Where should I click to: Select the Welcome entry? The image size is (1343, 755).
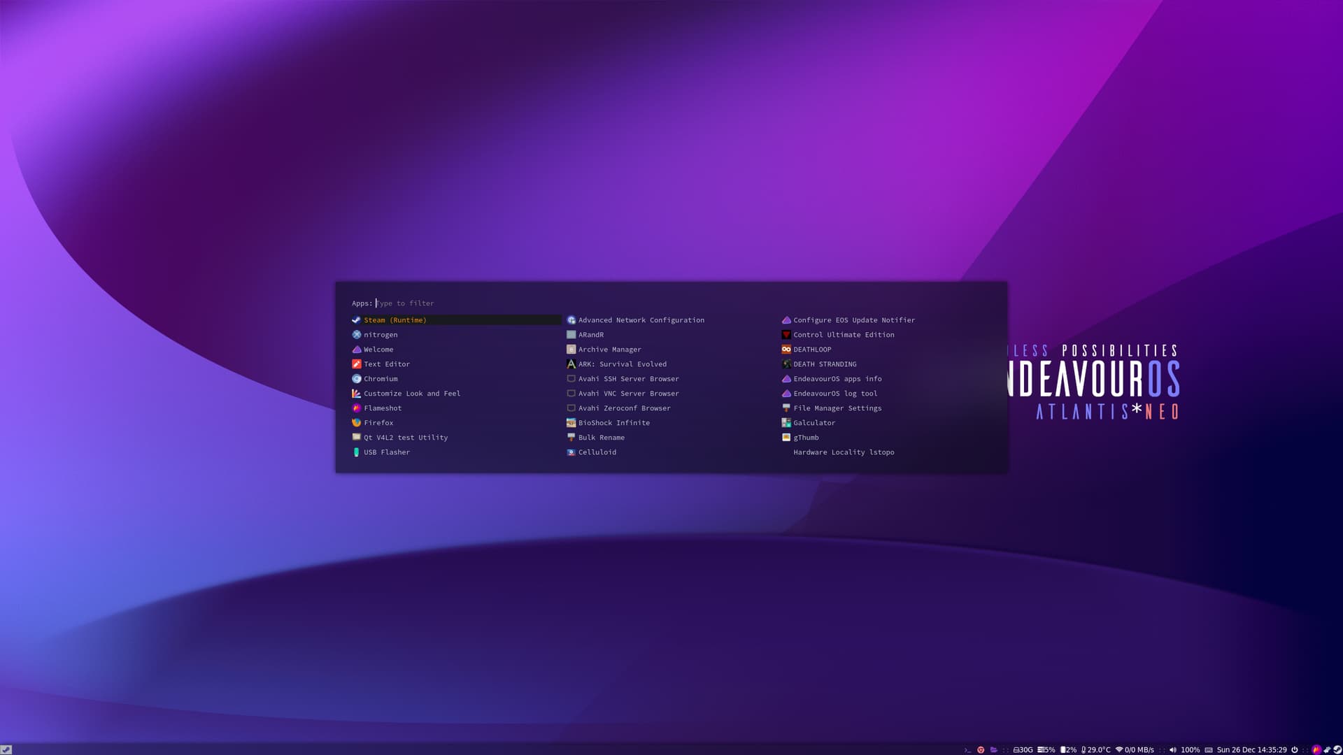[456, 350]
